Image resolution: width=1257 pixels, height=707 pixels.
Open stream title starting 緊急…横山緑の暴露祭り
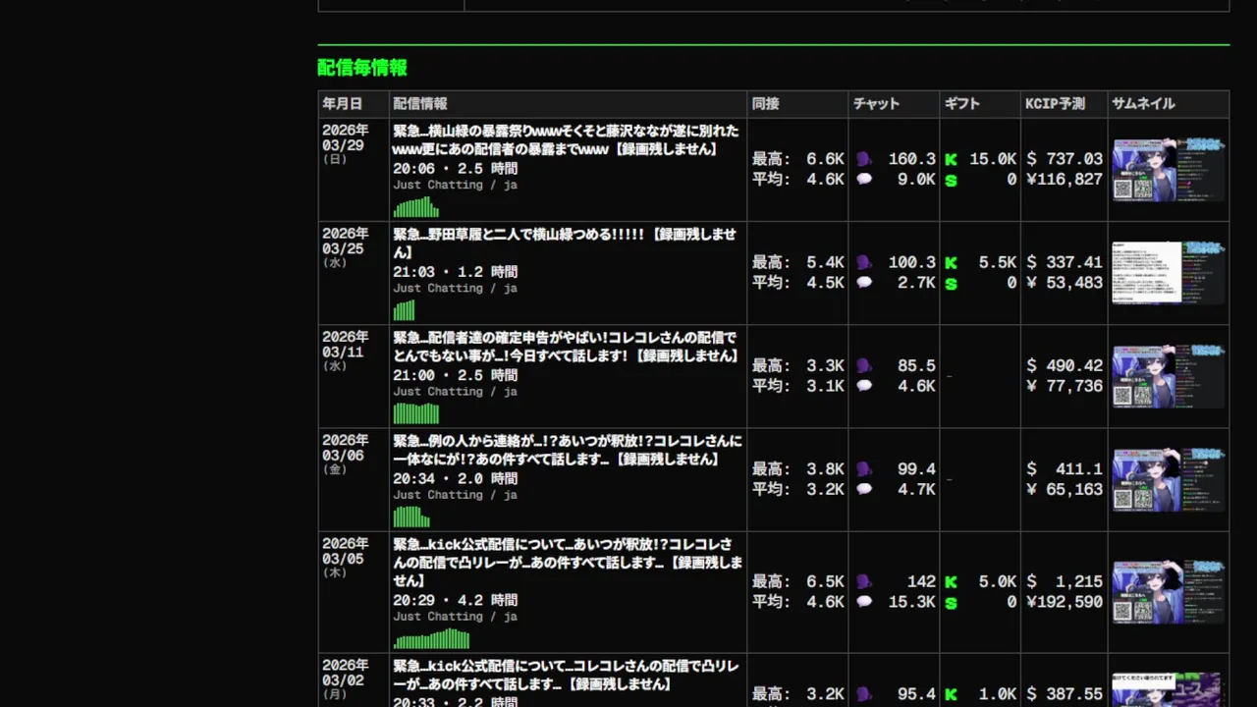[x=566, y=139]
